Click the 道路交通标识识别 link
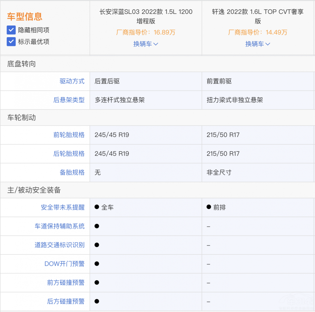This screenshot has width=315, height=312. tap(60, 245)
